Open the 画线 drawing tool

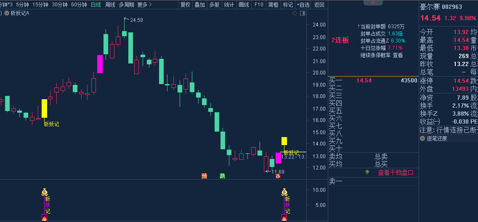click(x=244, y=5)
